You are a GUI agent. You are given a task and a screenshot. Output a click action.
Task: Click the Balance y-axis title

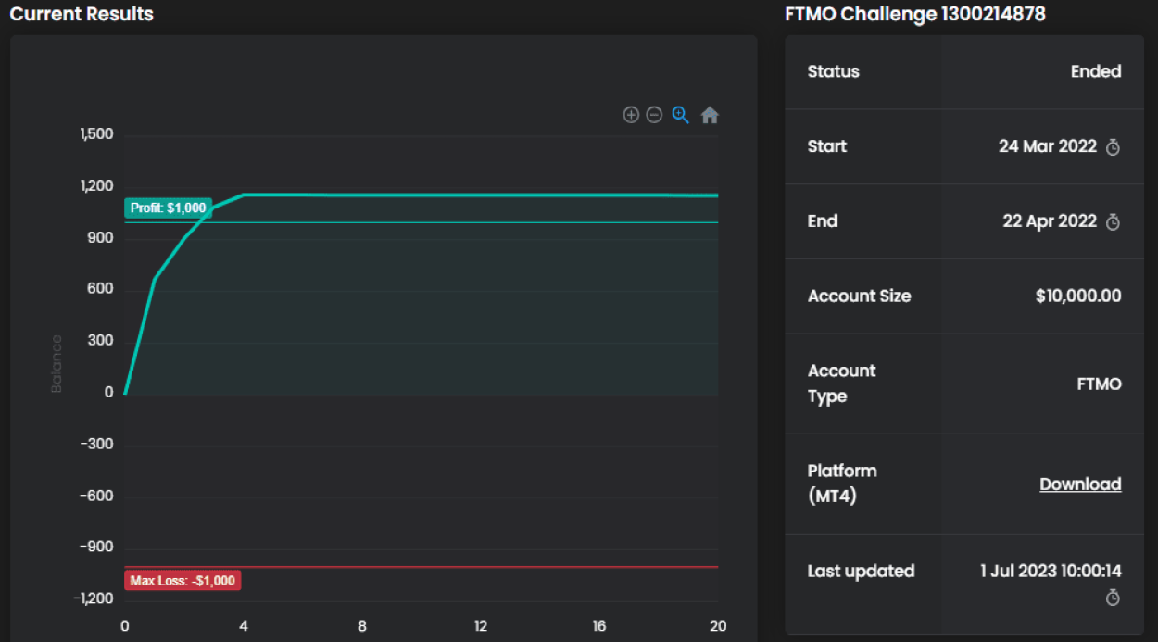pos(57,364)
